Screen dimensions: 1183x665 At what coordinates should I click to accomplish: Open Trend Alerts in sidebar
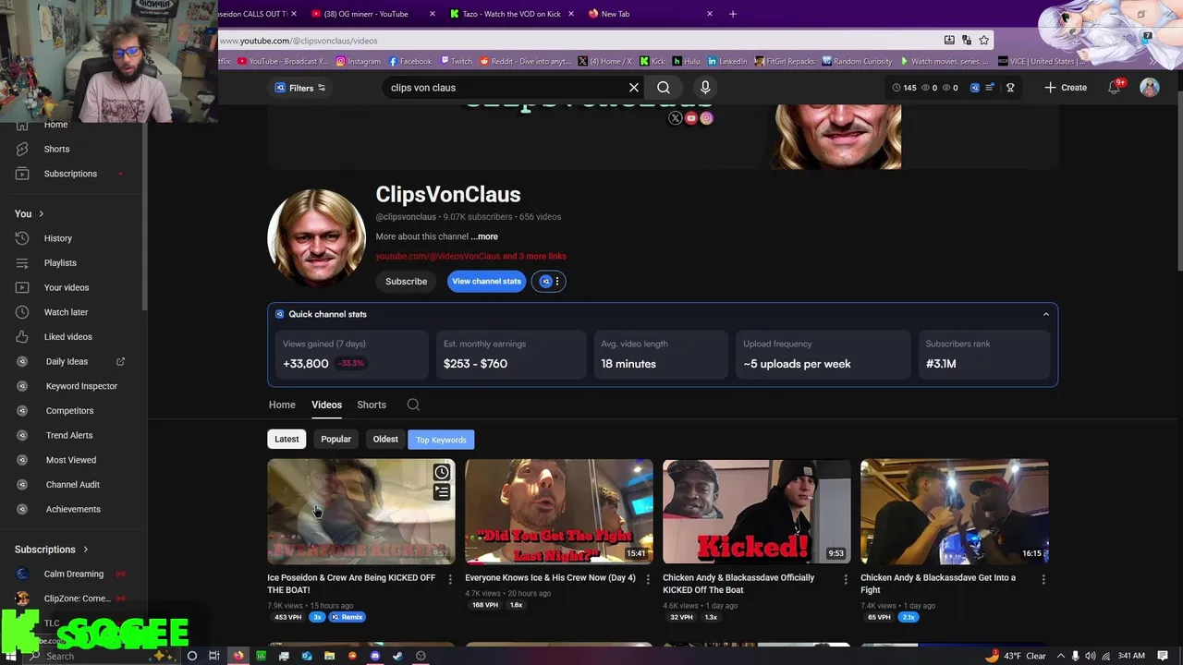pyautogui.click(x=69, y=435)
